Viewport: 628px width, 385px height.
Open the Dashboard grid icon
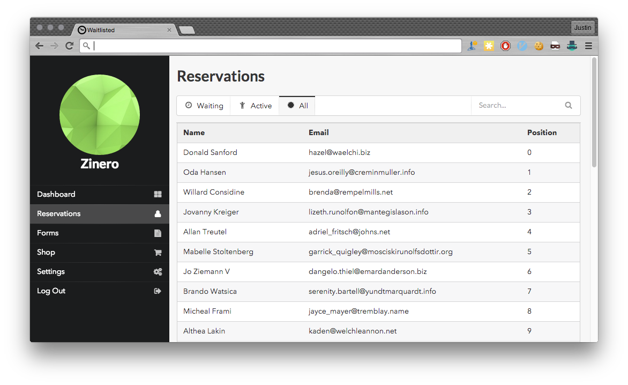(158, 194)
